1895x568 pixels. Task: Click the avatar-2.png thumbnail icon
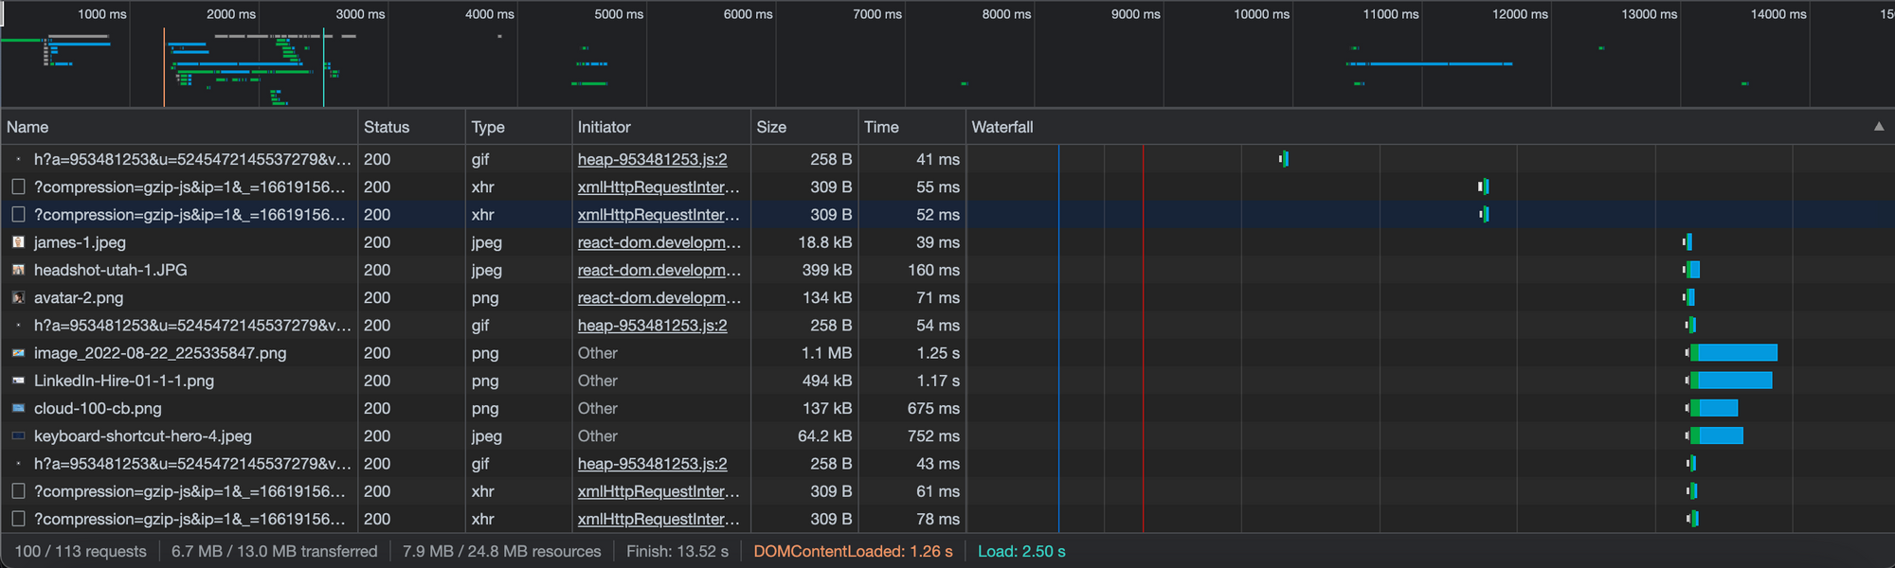coord(18,297)
